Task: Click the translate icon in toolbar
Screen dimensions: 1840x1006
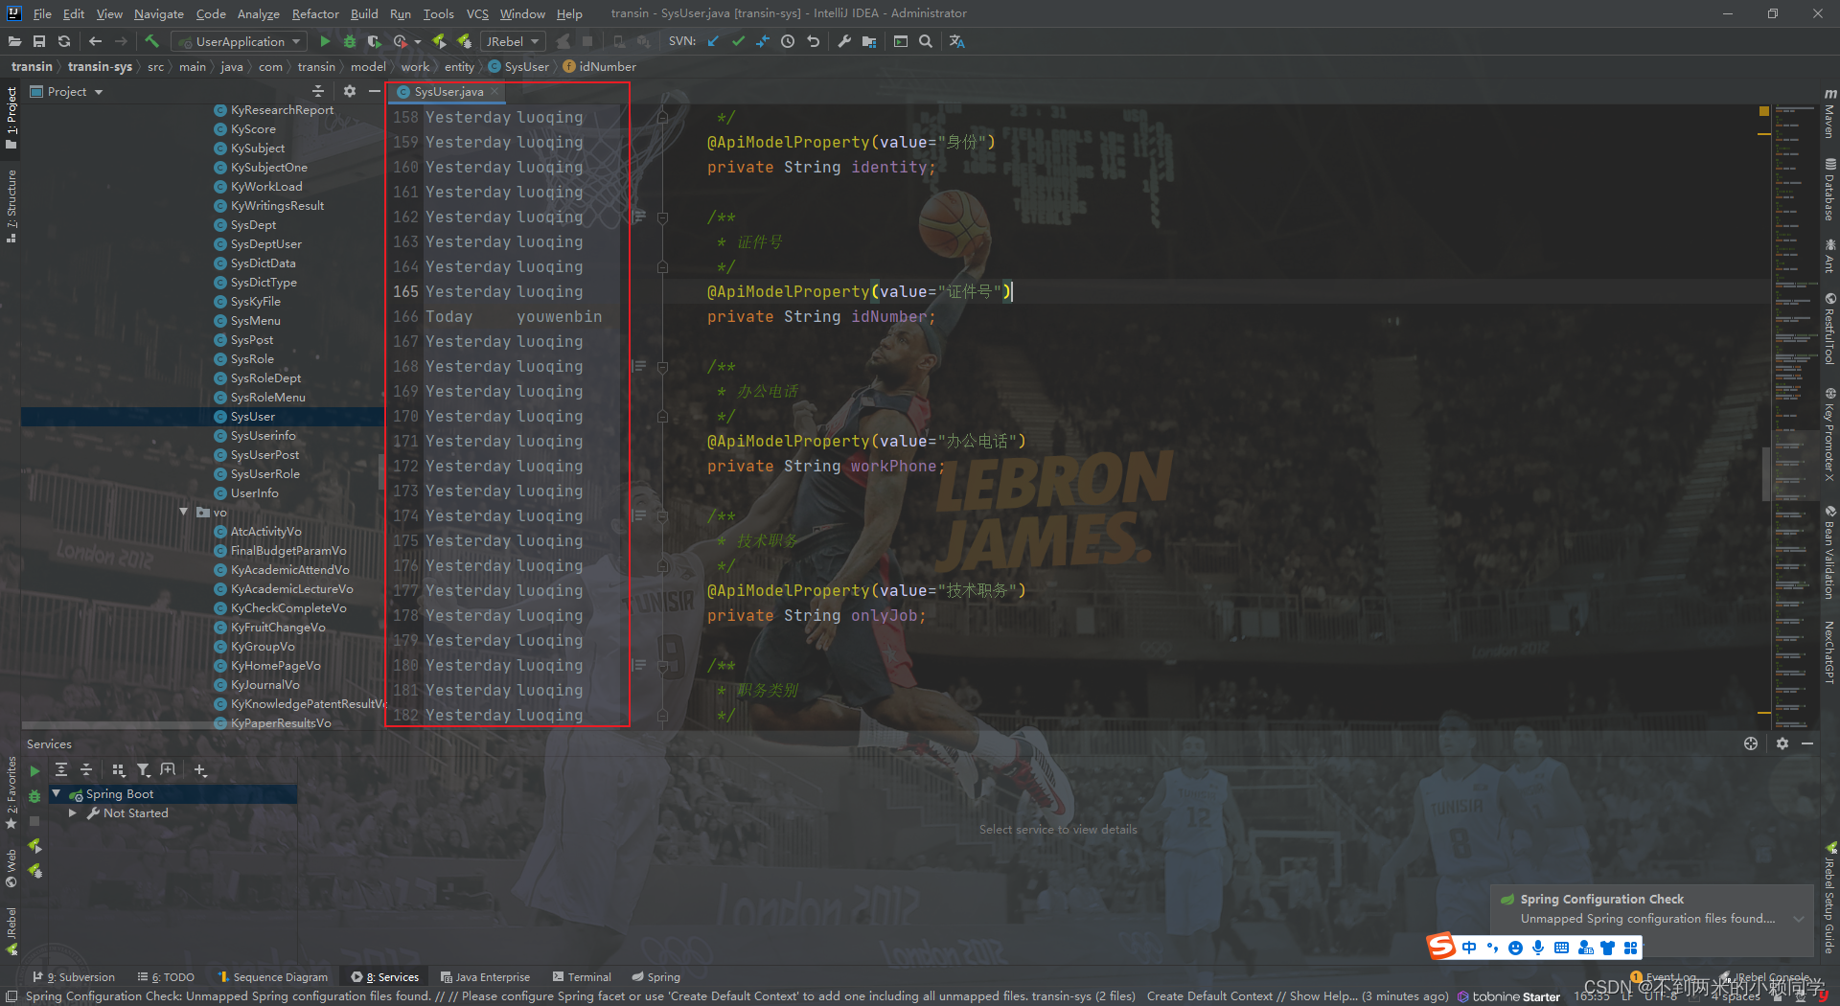Action: coord(956,41)
